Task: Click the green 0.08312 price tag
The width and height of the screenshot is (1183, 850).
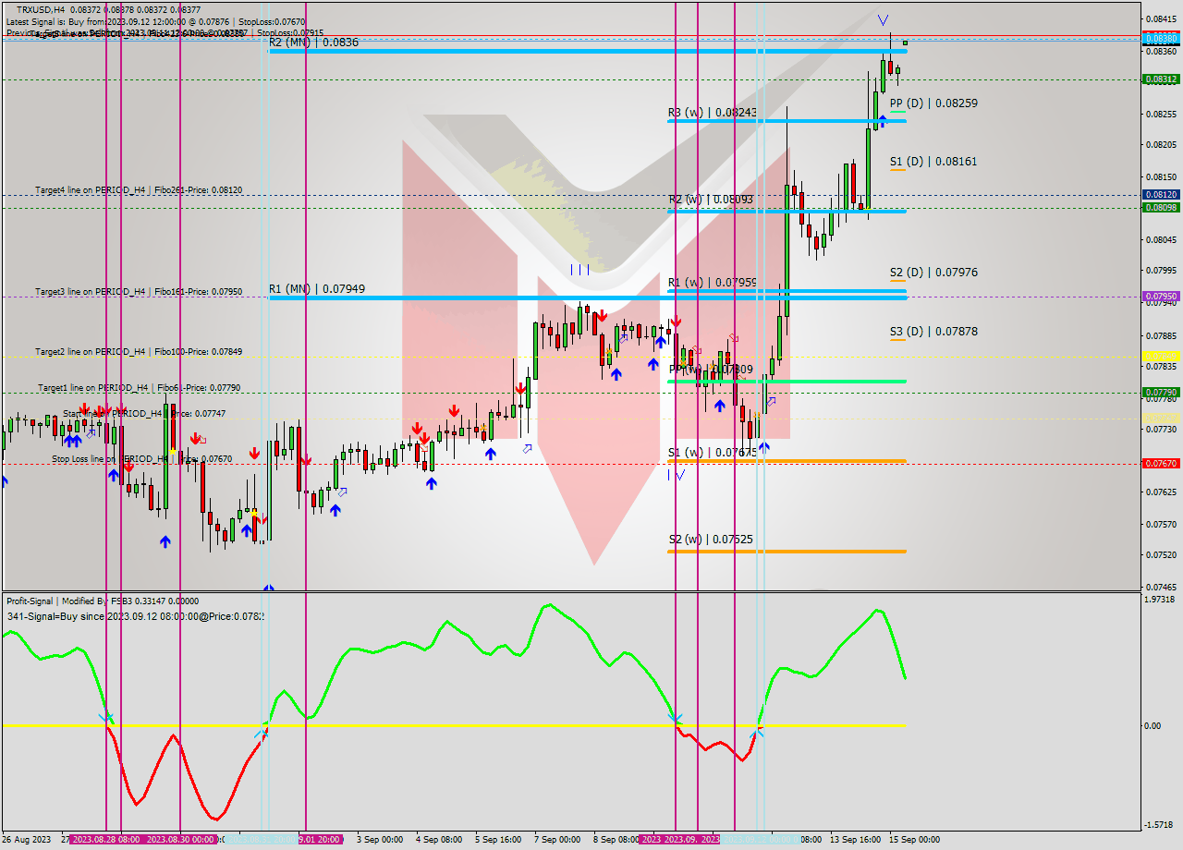Action: click(1161, 79)
